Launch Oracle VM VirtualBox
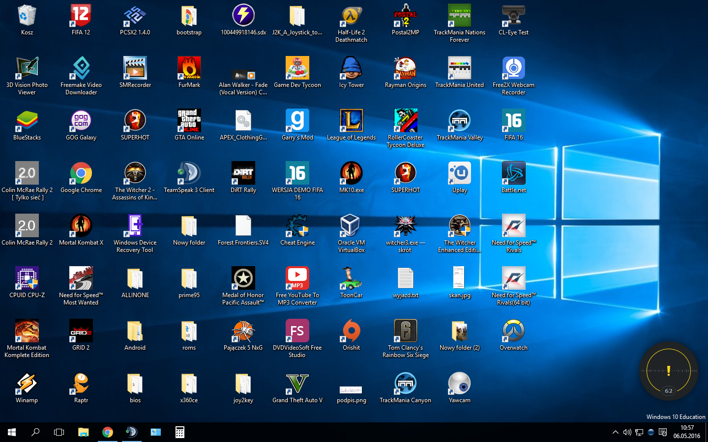708x442 pixels. pos(352,226)
